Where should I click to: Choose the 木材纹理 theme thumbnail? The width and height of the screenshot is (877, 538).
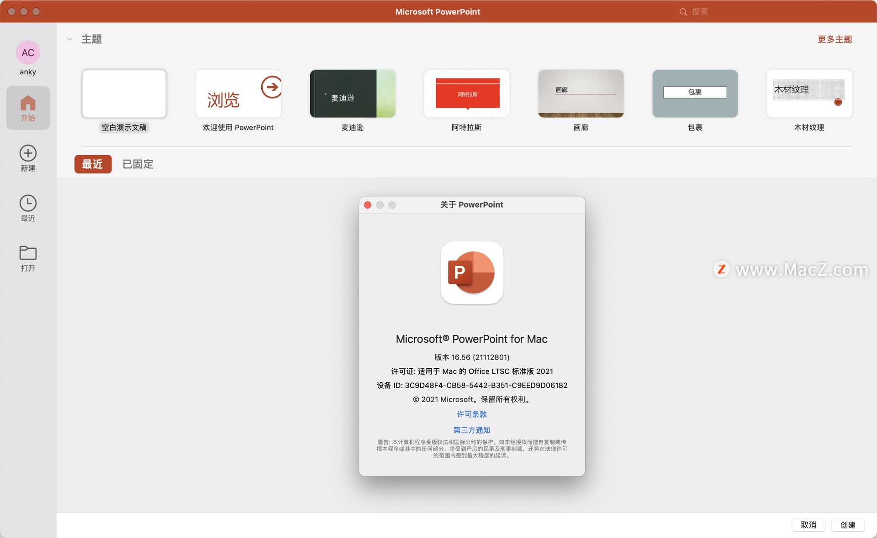pos(809,94)
